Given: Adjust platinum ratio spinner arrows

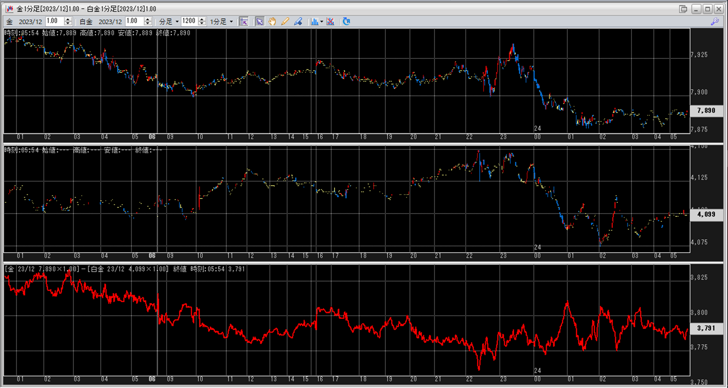Looking at the screenshot, I should click(x=148, y=21).
